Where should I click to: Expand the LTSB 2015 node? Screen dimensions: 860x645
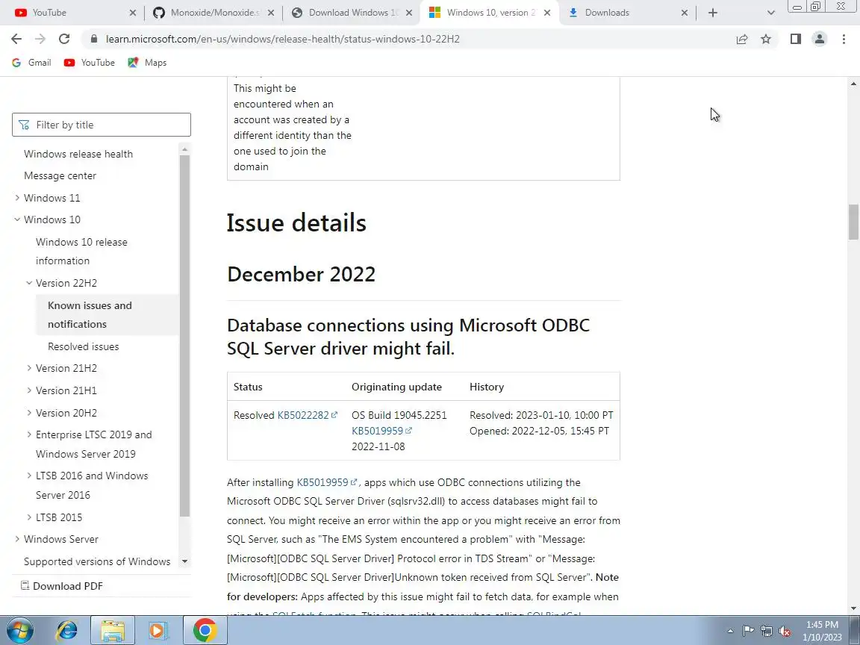[29, 517]
